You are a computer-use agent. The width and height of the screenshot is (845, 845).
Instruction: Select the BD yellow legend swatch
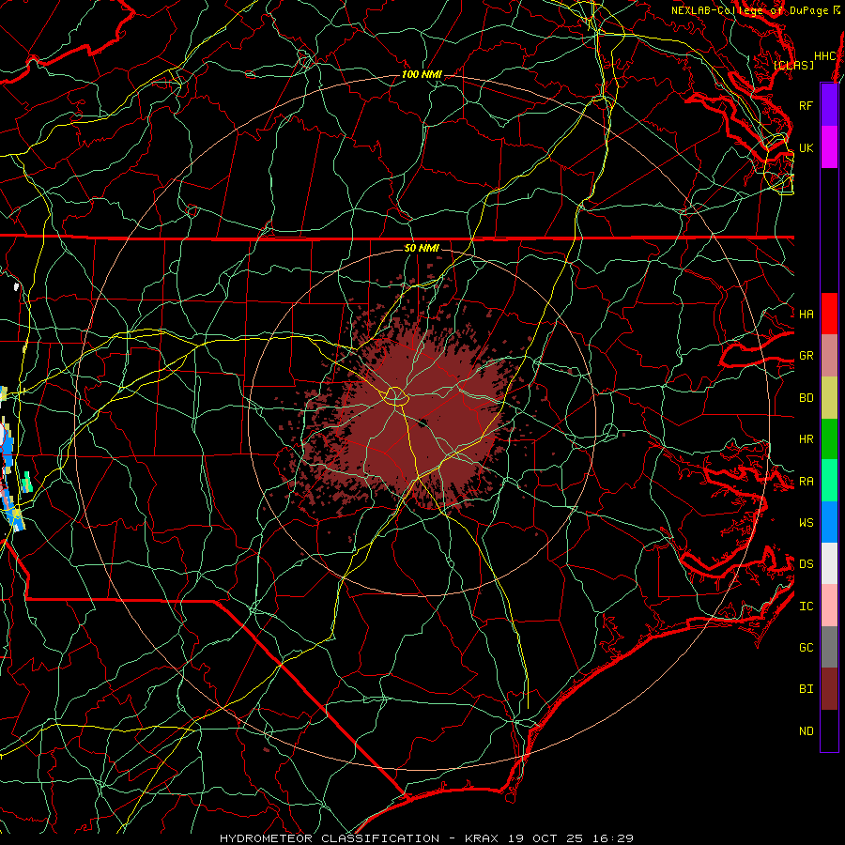(829, 398)
